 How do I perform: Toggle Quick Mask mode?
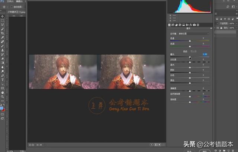tap(3, 114)
